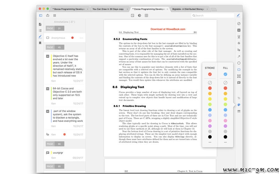Select the freehand ink drawing tool
Screen dimensions: 279x174
pos(239,50)
